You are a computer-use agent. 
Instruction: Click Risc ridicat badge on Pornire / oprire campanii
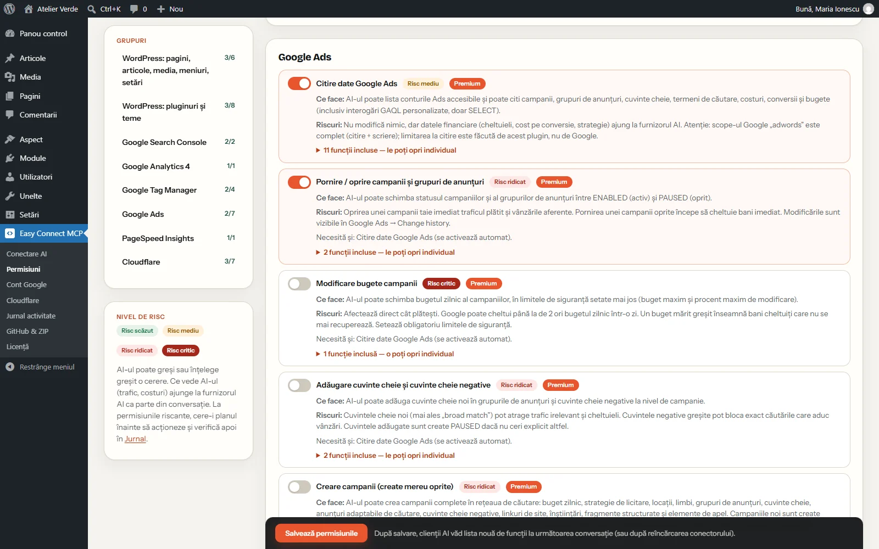[510, 182]
